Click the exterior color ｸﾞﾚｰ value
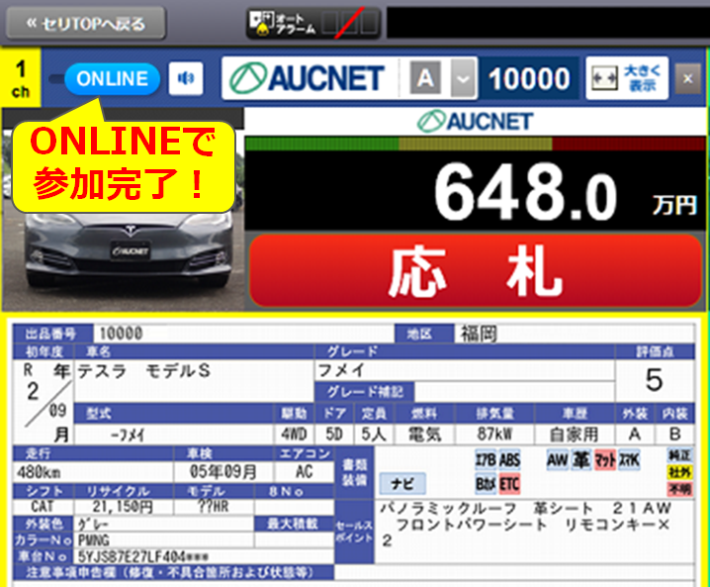The image size is (710, 587). pos(94,525)
